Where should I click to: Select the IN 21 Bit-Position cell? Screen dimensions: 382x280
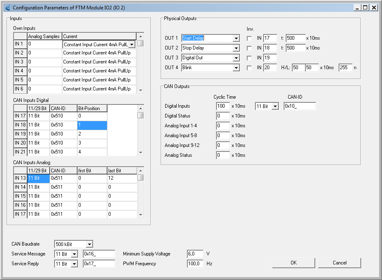(92, 152)
